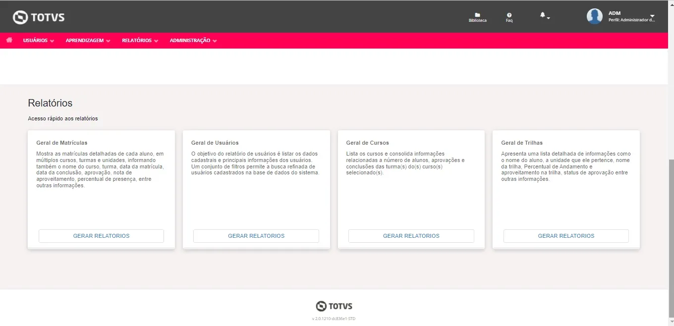Open the Aprendizagem menu
Image resolution: width=674 pixels, height=326 pixels.
pos(84,41)
